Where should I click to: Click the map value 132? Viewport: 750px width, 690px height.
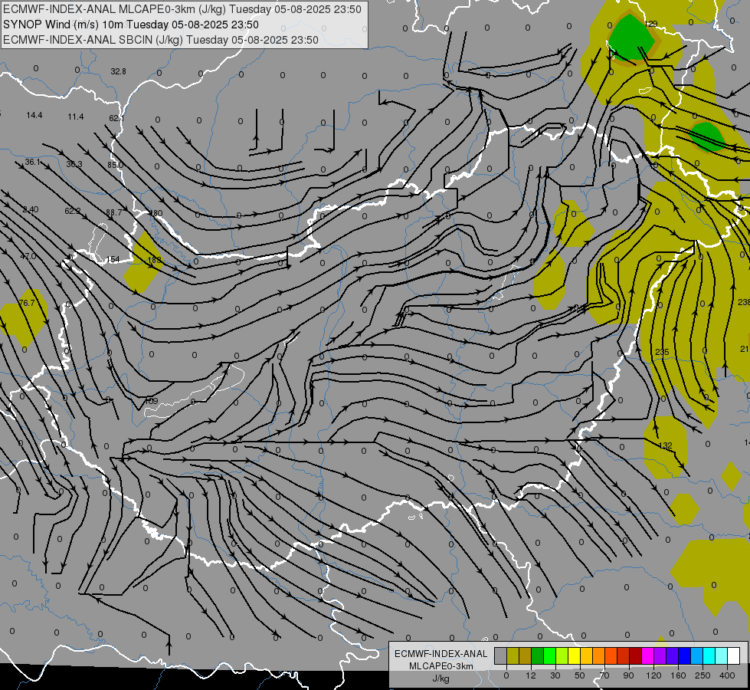tap(665, 445)
